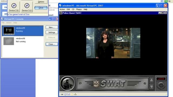Select the windows95 thumbnail preview

coord(9,31)
